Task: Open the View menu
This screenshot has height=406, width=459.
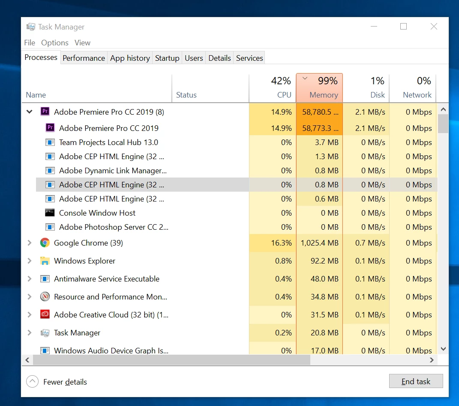Action: pyautogui.click(x=82, y=43)
